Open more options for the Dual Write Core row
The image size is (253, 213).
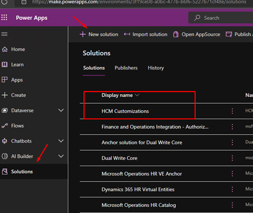[x=232, y=158]
